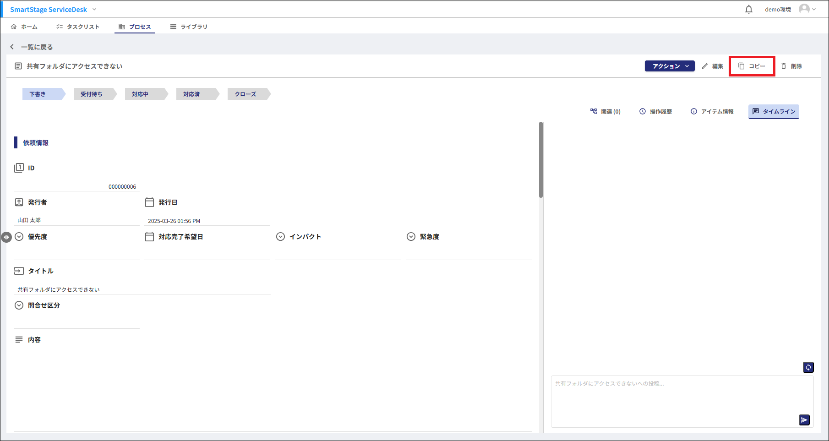Open the SmartStage ServiceDesk app switcher chevron
This screenshot has height=441, width=829.
click(x=94, y=10)
